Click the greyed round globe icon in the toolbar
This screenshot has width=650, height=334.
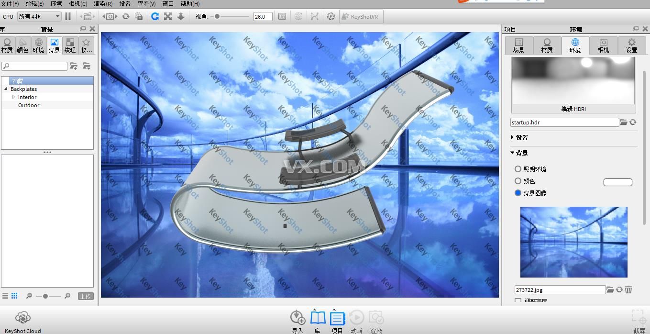[298, 16]
